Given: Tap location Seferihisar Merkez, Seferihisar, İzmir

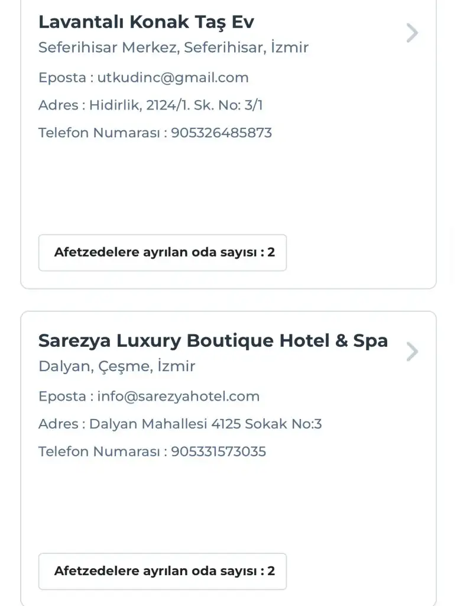Looking at the screenshot, I should pos(173,47).
